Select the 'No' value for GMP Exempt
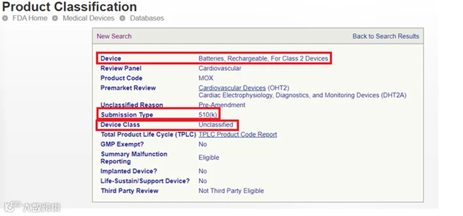Image resolution: width=463 pixels, height=216 pixels. (202, 145)
